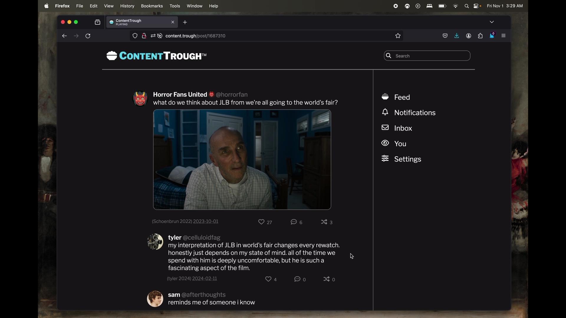The image size is (566, 318).
Task: Open the 2023-10-01 post date link
Action: pyautogui.click(x=205, y=221)
